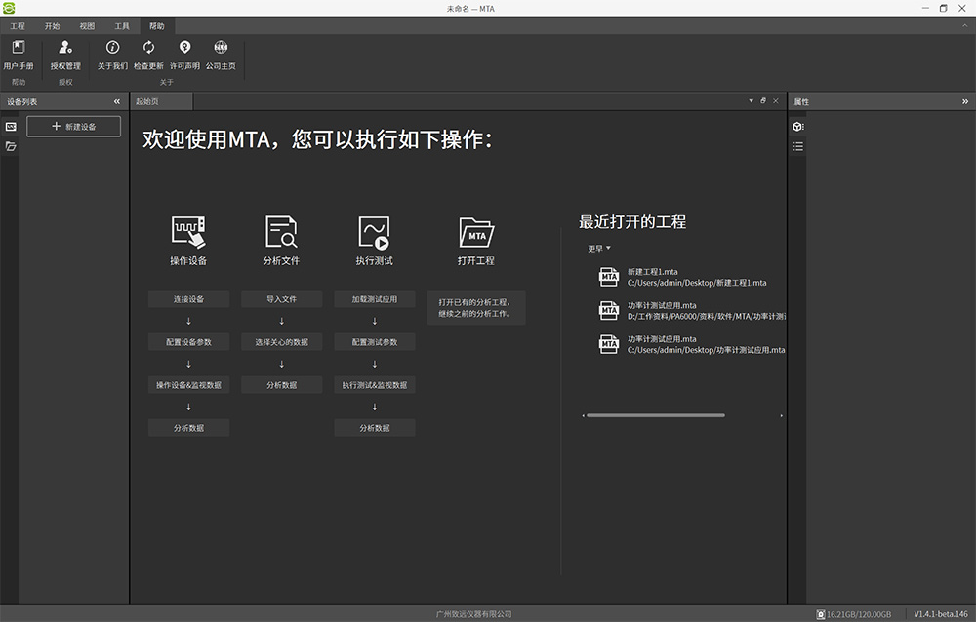Click the 检查更新 check update icon
The height and width of the screenshot is (622, 976).
coord(148,48)
